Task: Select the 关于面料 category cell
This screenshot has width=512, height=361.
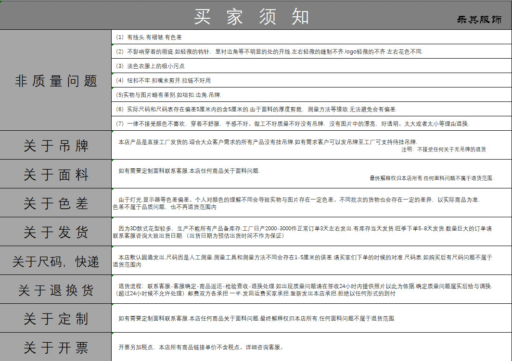Action: (x=55, y=174)
